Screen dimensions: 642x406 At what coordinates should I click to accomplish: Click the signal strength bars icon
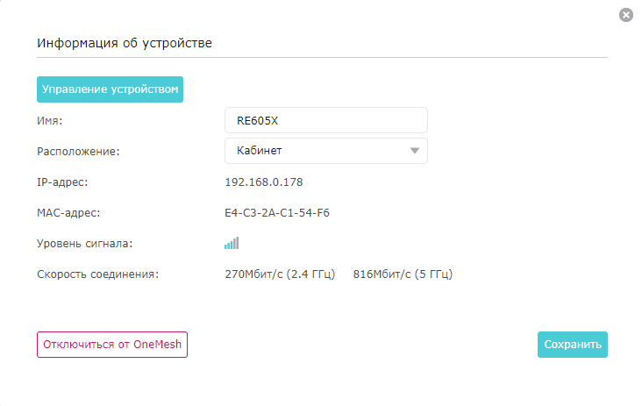232,243
